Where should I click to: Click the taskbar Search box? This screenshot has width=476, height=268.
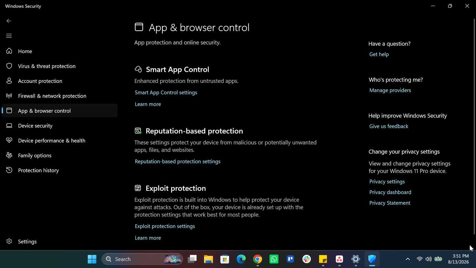[142, 259]
